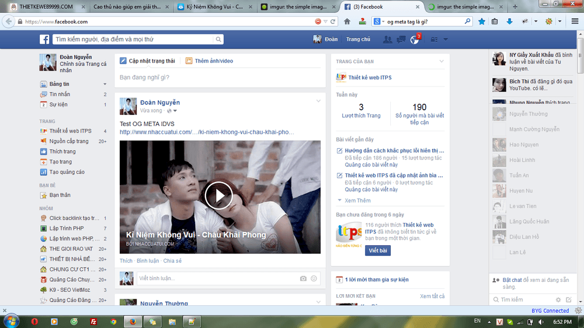The height and width of the screenshot is (328, 584).
Task: Click the bookmarks list icon
Action: [x=495, y=22]
